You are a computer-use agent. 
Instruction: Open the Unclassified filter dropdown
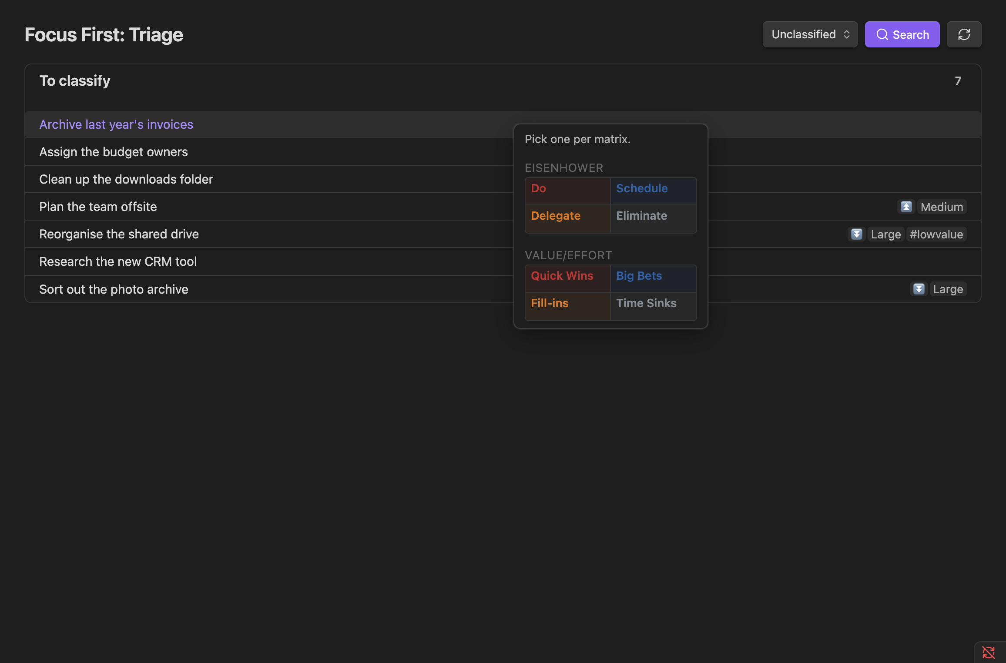(x=810, y=34)
